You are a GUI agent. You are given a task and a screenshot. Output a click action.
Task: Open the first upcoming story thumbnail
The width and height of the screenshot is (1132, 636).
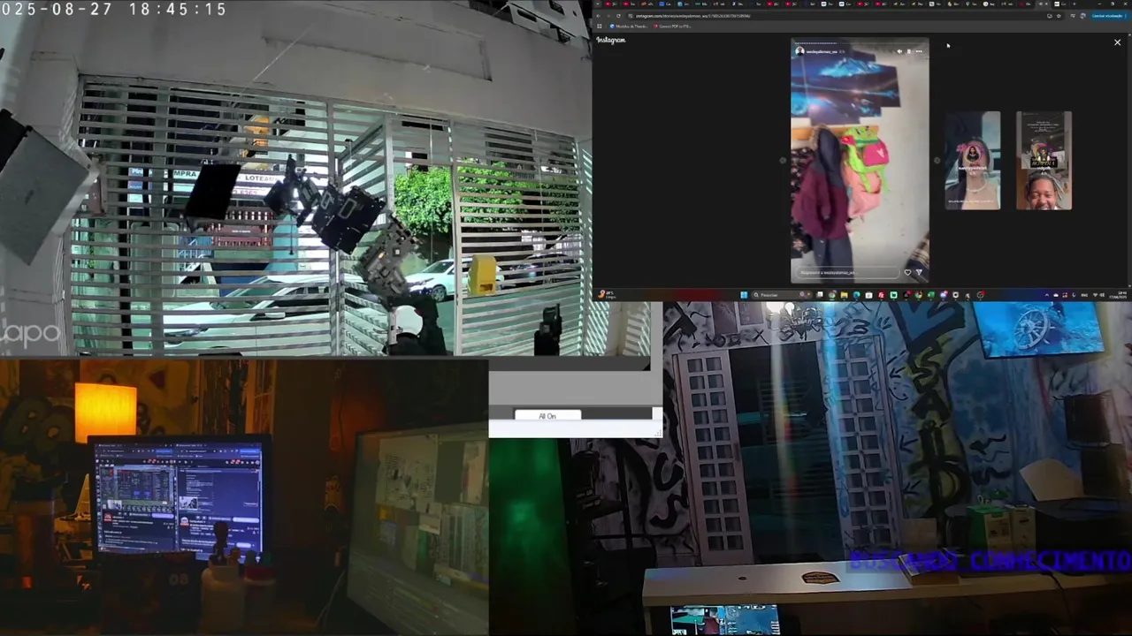coord(973,161)
